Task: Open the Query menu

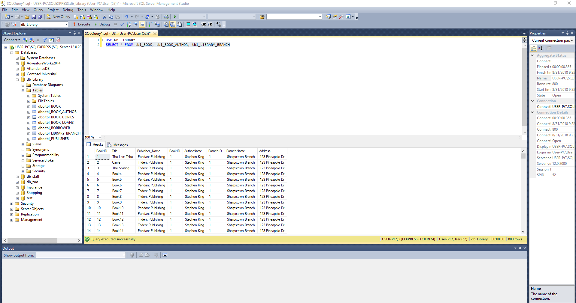Action: point(38,10)
